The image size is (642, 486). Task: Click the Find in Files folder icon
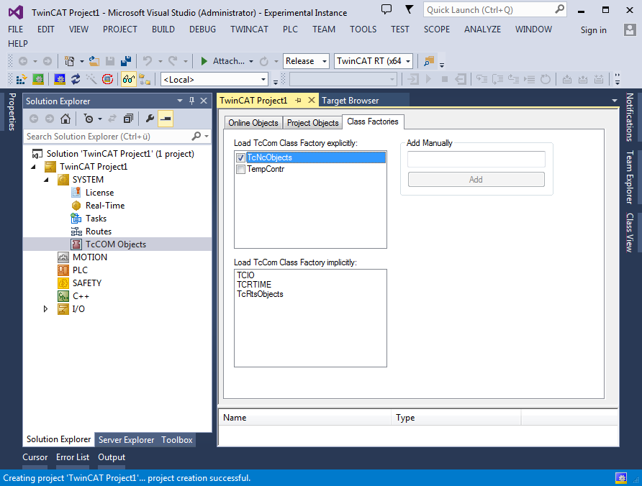[x=429, y=61]
